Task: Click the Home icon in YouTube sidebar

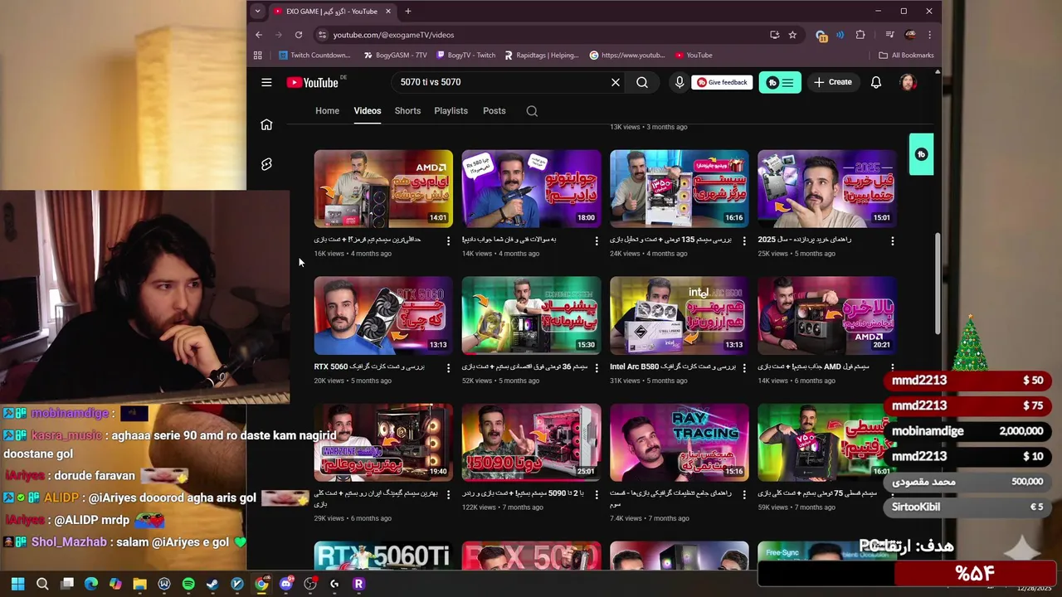Action: click(x=266, y=124)
